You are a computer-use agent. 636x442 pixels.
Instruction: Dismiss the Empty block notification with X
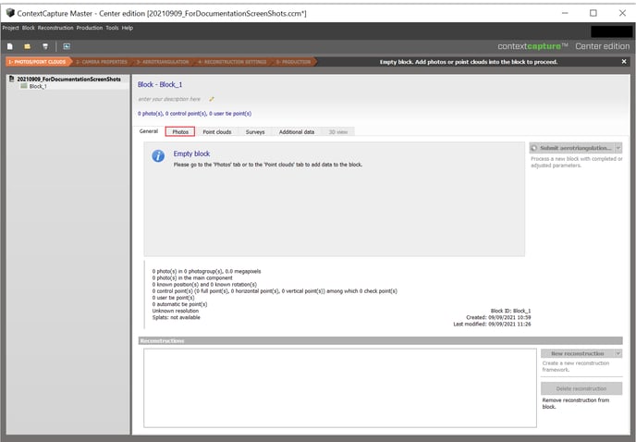point(624,62)
